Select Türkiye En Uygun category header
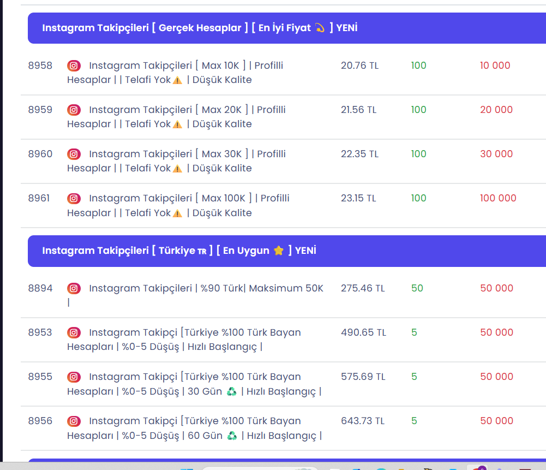 coord(287,251)
